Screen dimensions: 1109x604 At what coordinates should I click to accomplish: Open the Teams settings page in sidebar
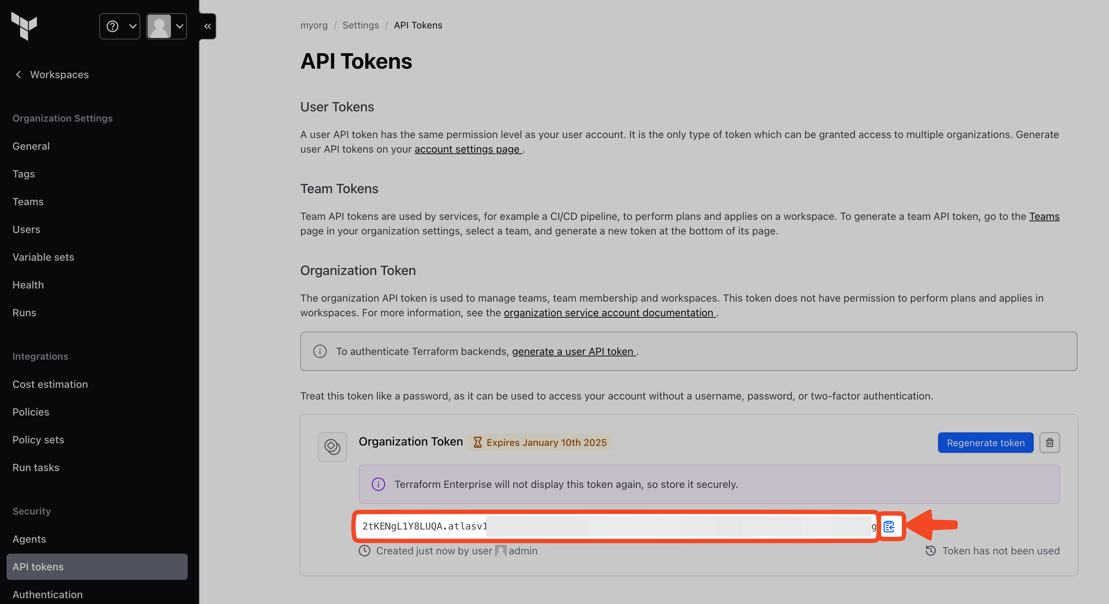point(28,202)
